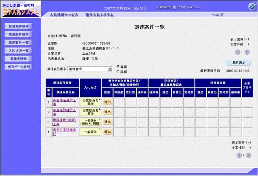Go to previous page using top arrow
The height and width of the screenshot is (176, 258).
click(x=237, y=52)
